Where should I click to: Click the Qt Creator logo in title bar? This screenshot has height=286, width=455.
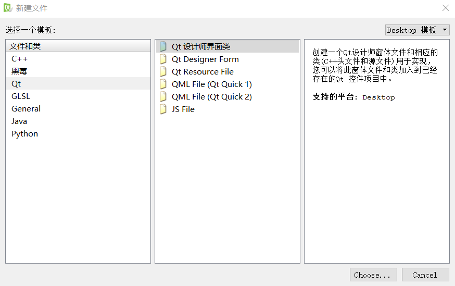[8, 8]
